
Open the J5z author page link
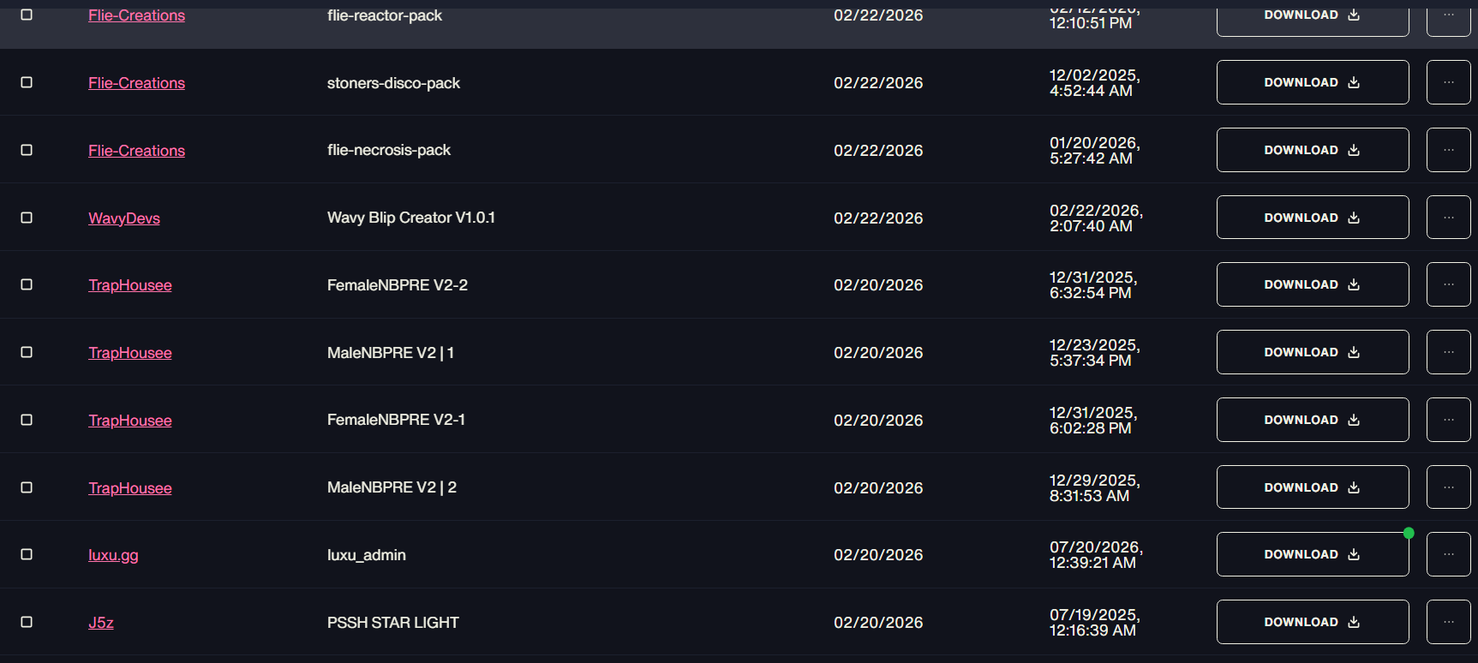point(101,623)
